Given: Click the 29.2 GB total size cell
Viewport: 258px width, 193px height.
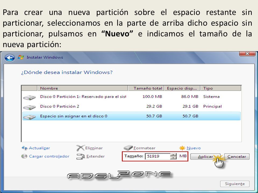Looking at the screenshot, I should 154,106.
